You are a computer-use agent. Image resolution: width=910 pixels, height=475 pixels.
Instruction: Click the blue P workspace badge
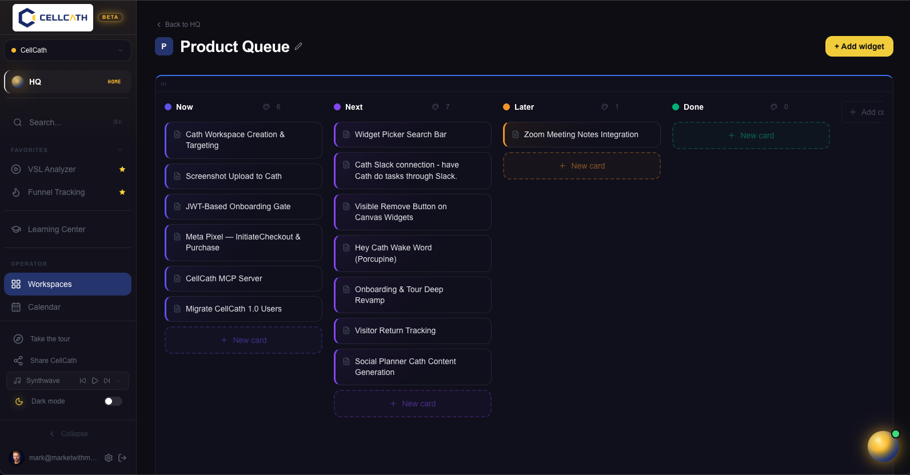point(164,46)
